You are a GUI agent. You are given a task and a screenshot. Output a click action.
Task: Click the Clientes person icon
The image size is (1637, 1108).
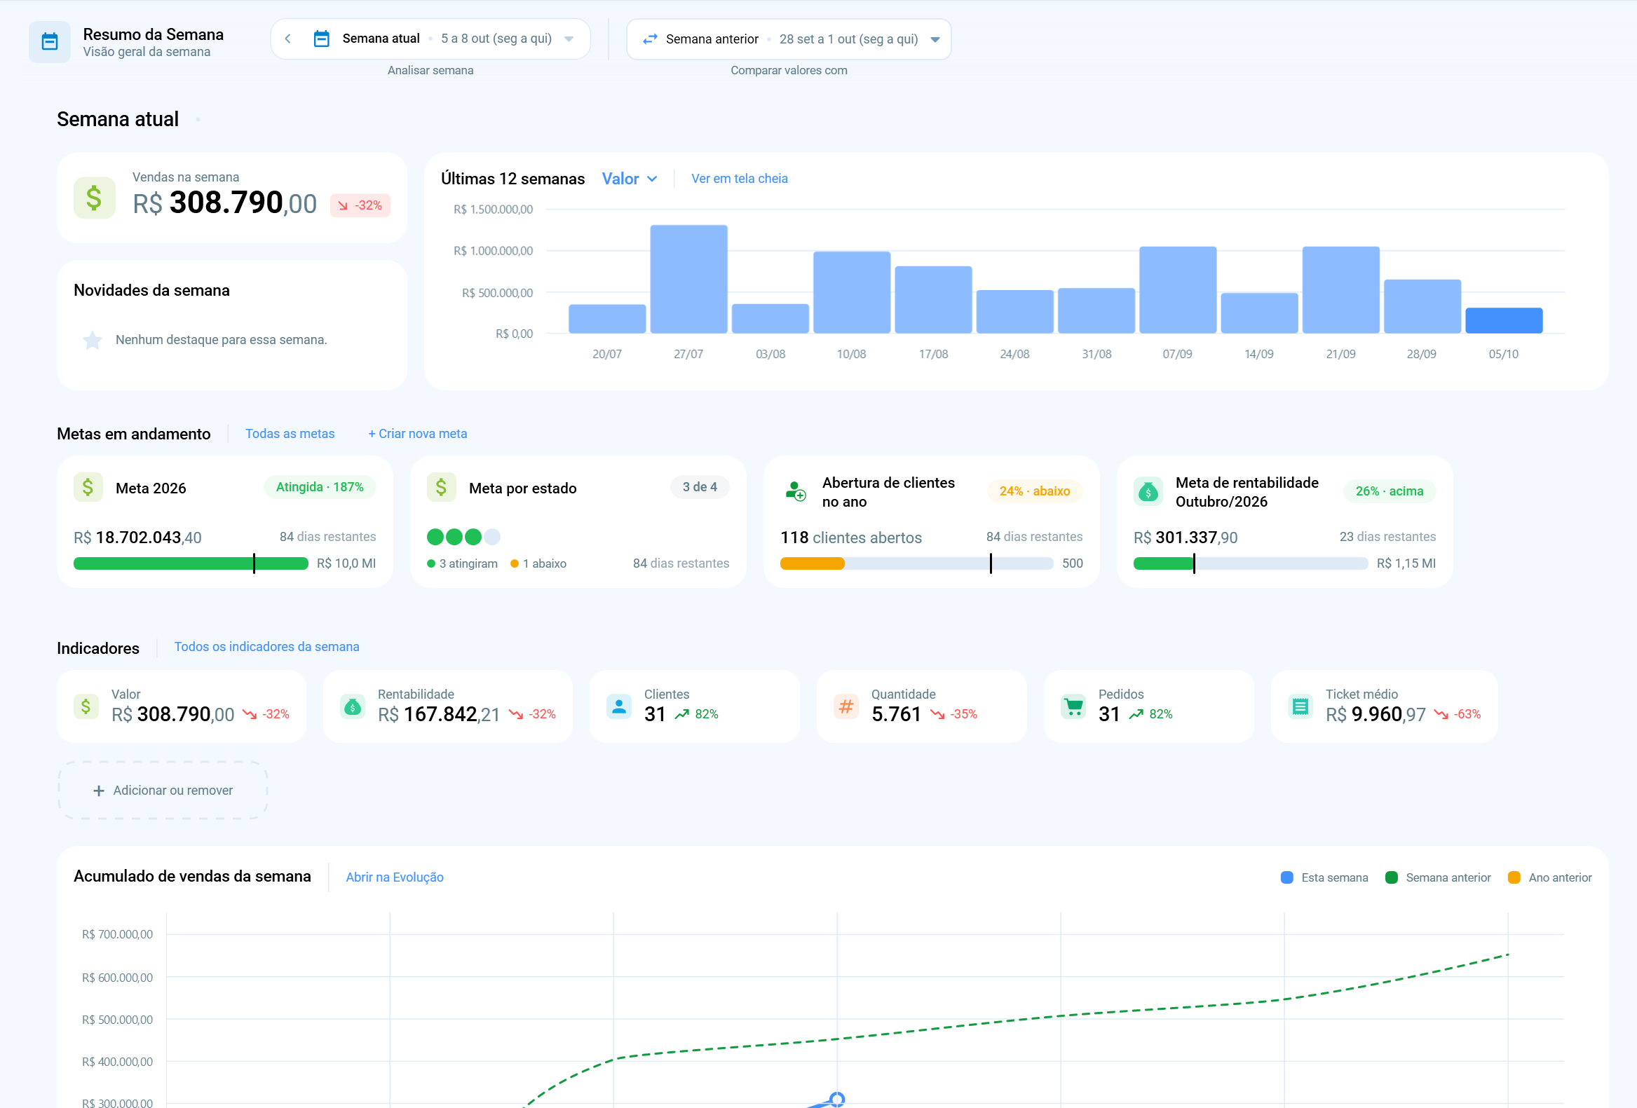tap(618, 706)
